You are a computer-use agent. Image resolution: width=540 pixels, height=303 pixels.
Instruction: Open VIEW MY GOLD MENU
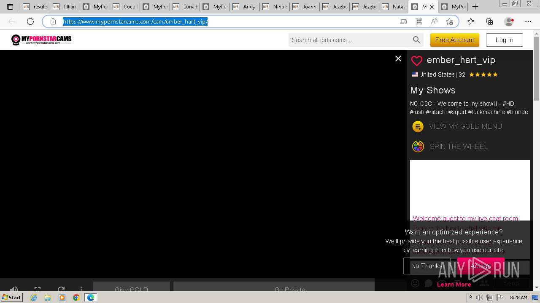pos(465,126)
